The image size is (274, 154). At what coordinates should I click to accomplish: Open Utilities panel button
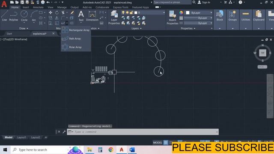pyautogui.click(x=245, y=16)
